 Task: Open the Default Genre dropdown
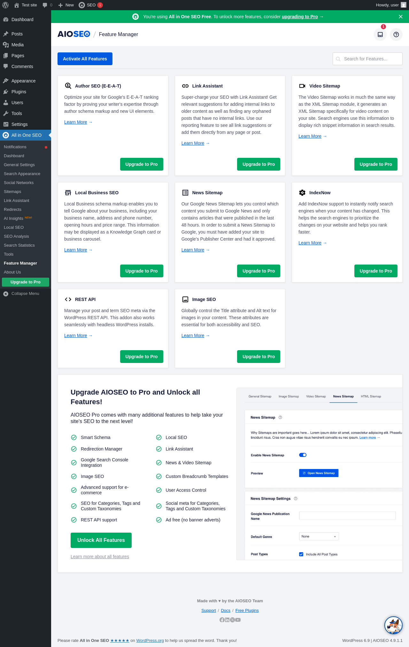pyautogui.click(x=319, y=536)
